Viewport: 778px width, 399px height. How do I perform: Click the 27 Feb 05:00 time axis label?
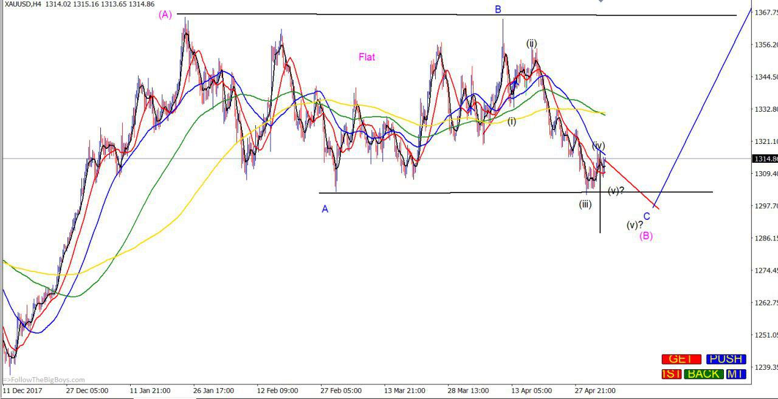coord(341,390)
